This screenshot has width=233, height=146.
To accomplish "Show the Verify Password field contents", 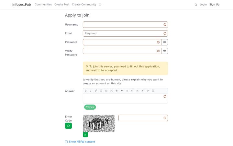I will click(164, 51).
